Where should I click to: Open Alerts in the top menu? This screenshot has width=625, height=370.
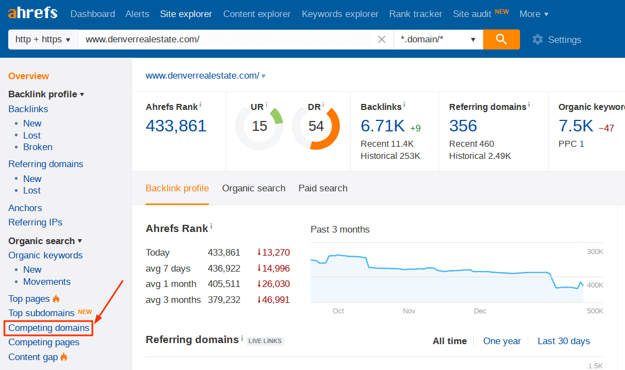(x=137, y=14)
